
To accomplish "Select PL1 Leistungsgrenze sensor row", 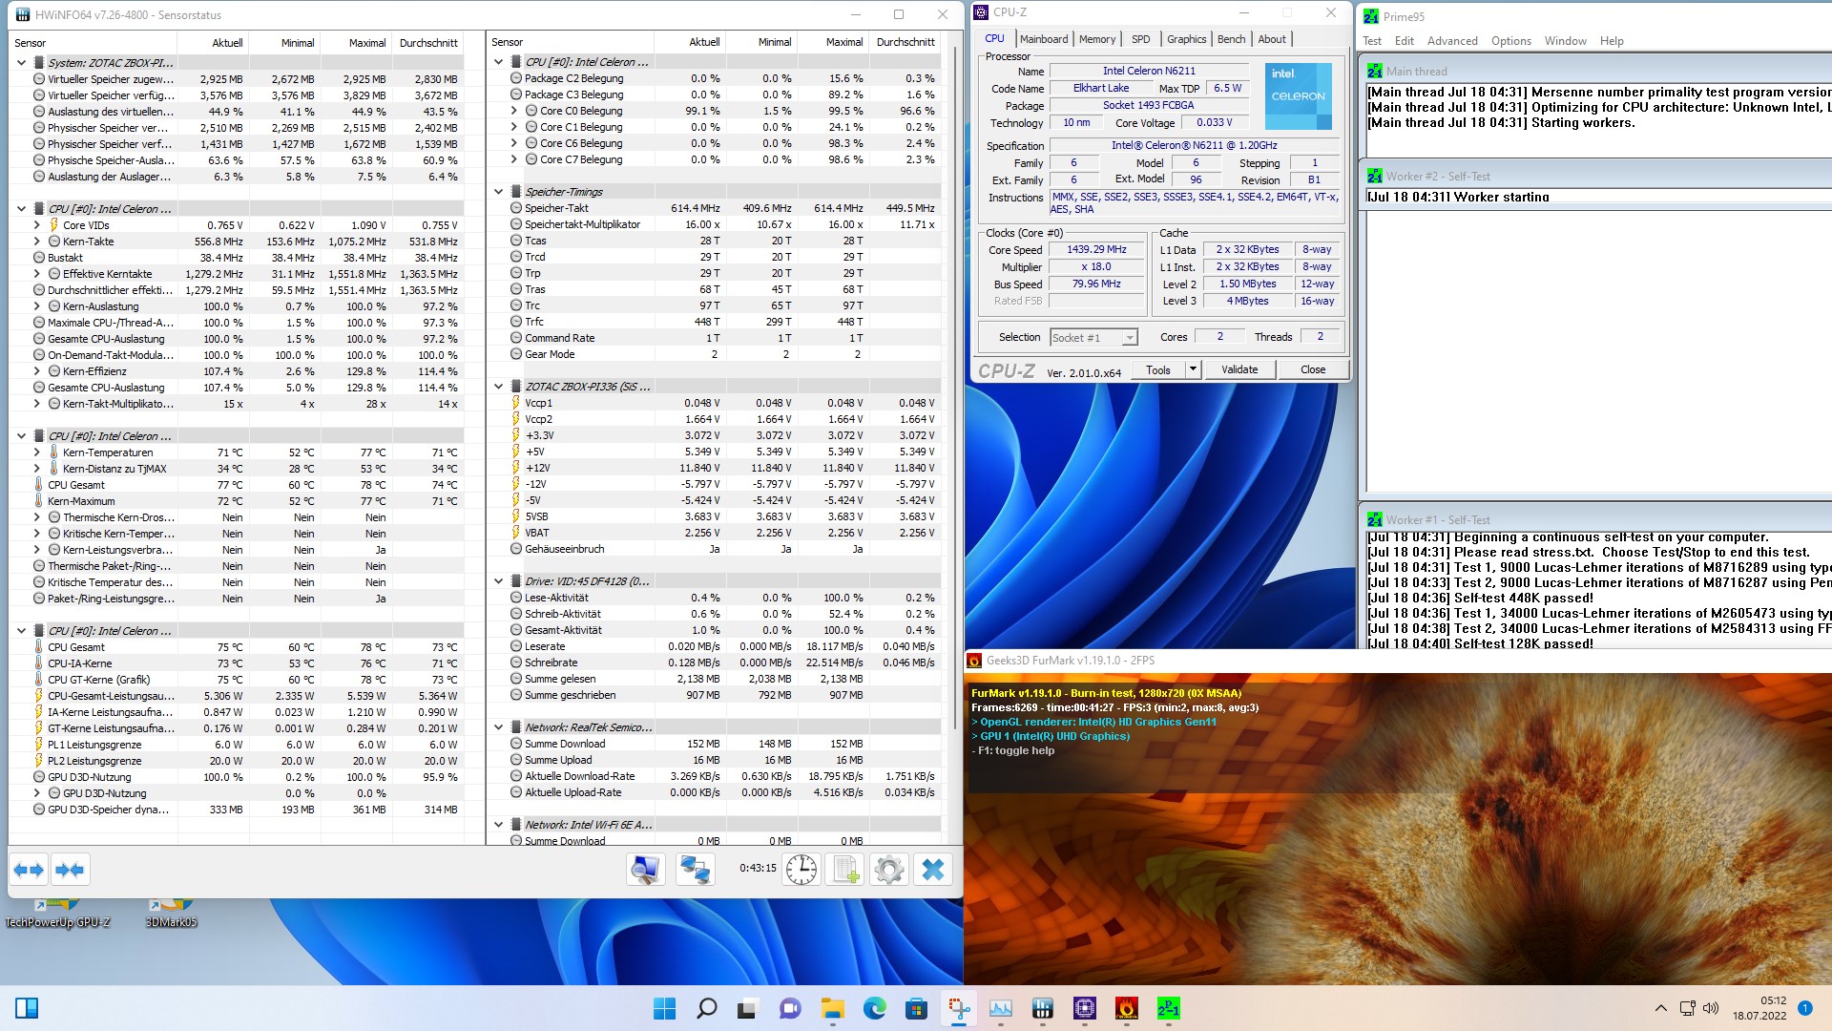I will point(237,745).
